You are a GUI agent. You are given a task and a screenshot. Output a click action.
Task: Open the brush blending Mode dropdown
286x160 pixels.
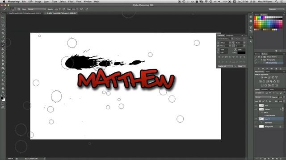(x=36, y=9)
